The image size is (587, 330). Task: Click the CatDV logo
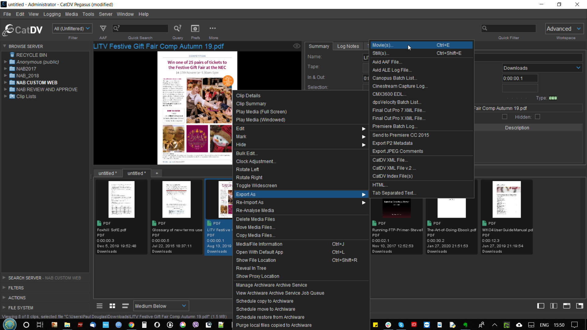[x=23, y=30]
